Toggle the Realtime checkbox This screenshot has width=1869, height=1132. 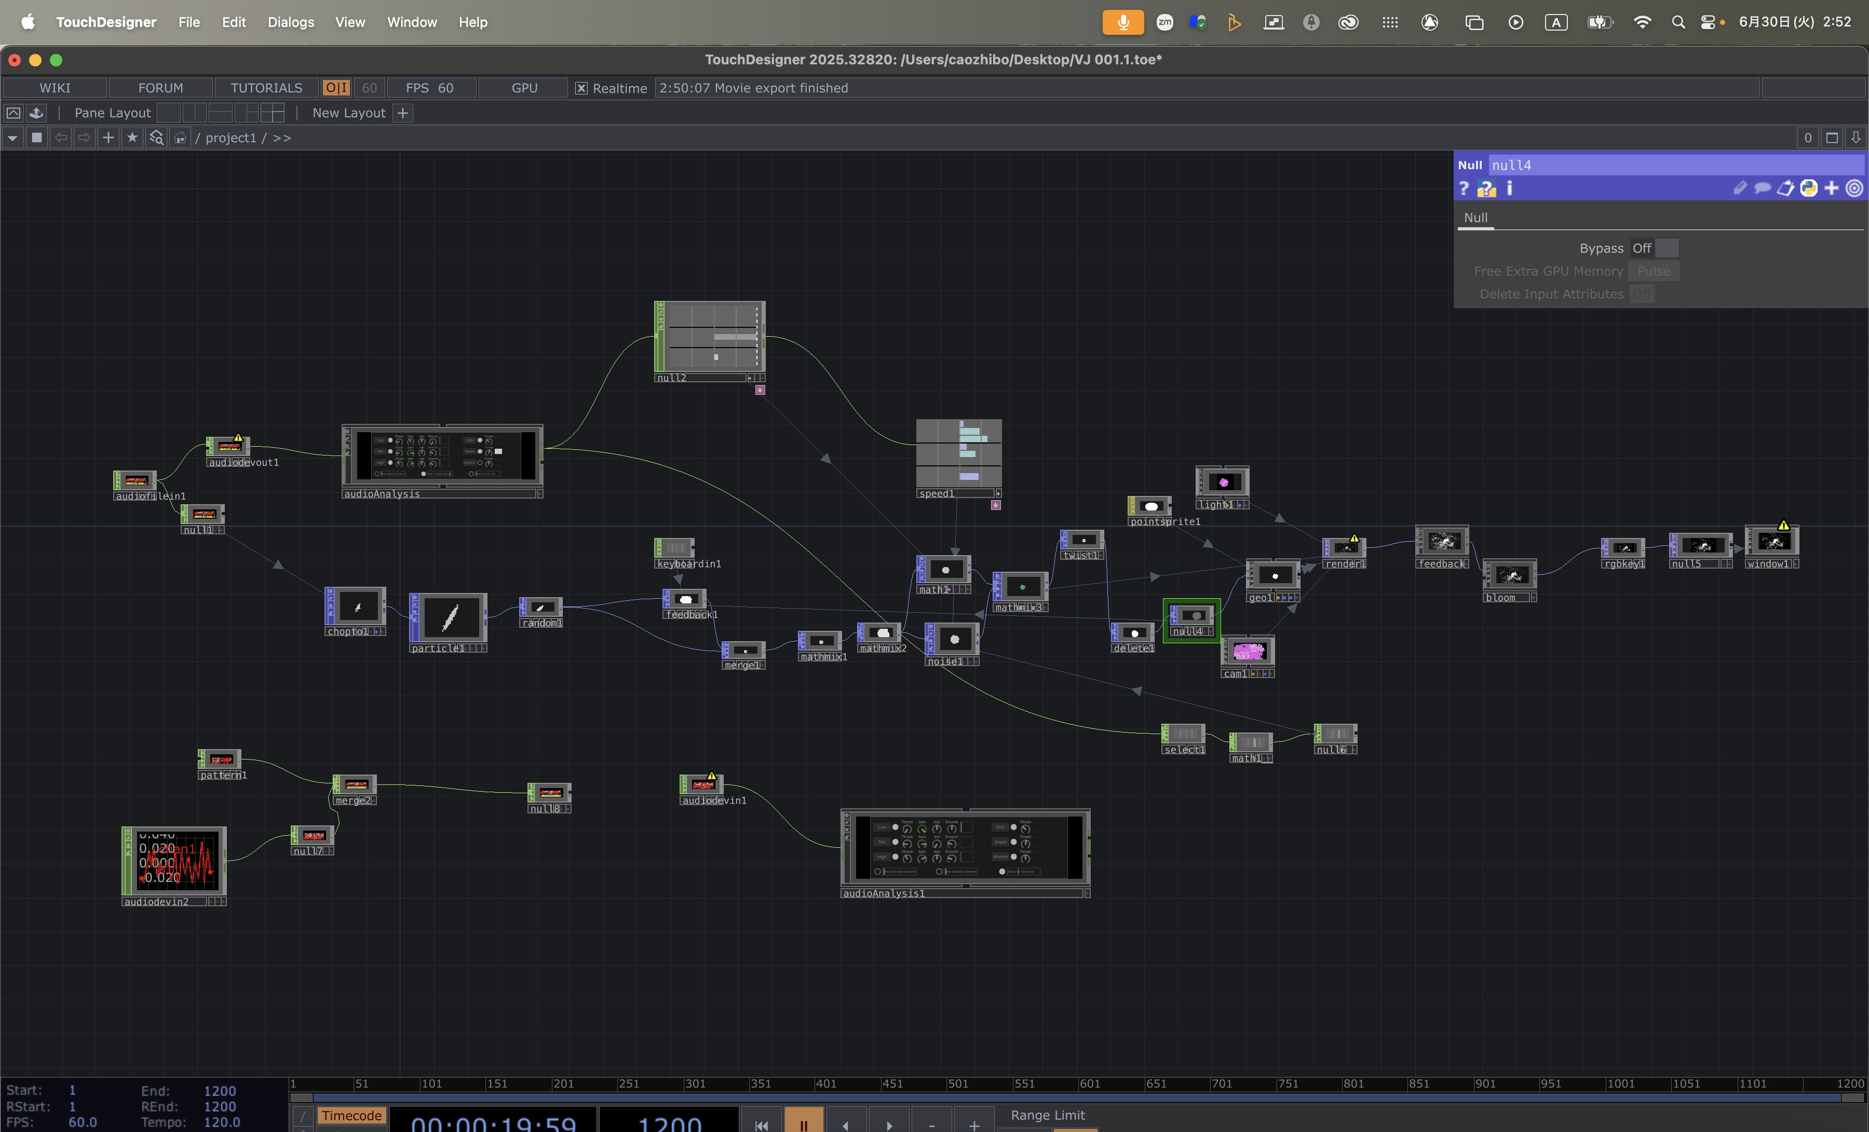(581, 88)
